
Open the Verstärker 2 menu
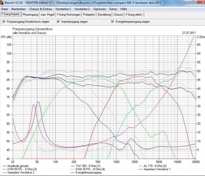pyautogui.click(x=82, y=9)
